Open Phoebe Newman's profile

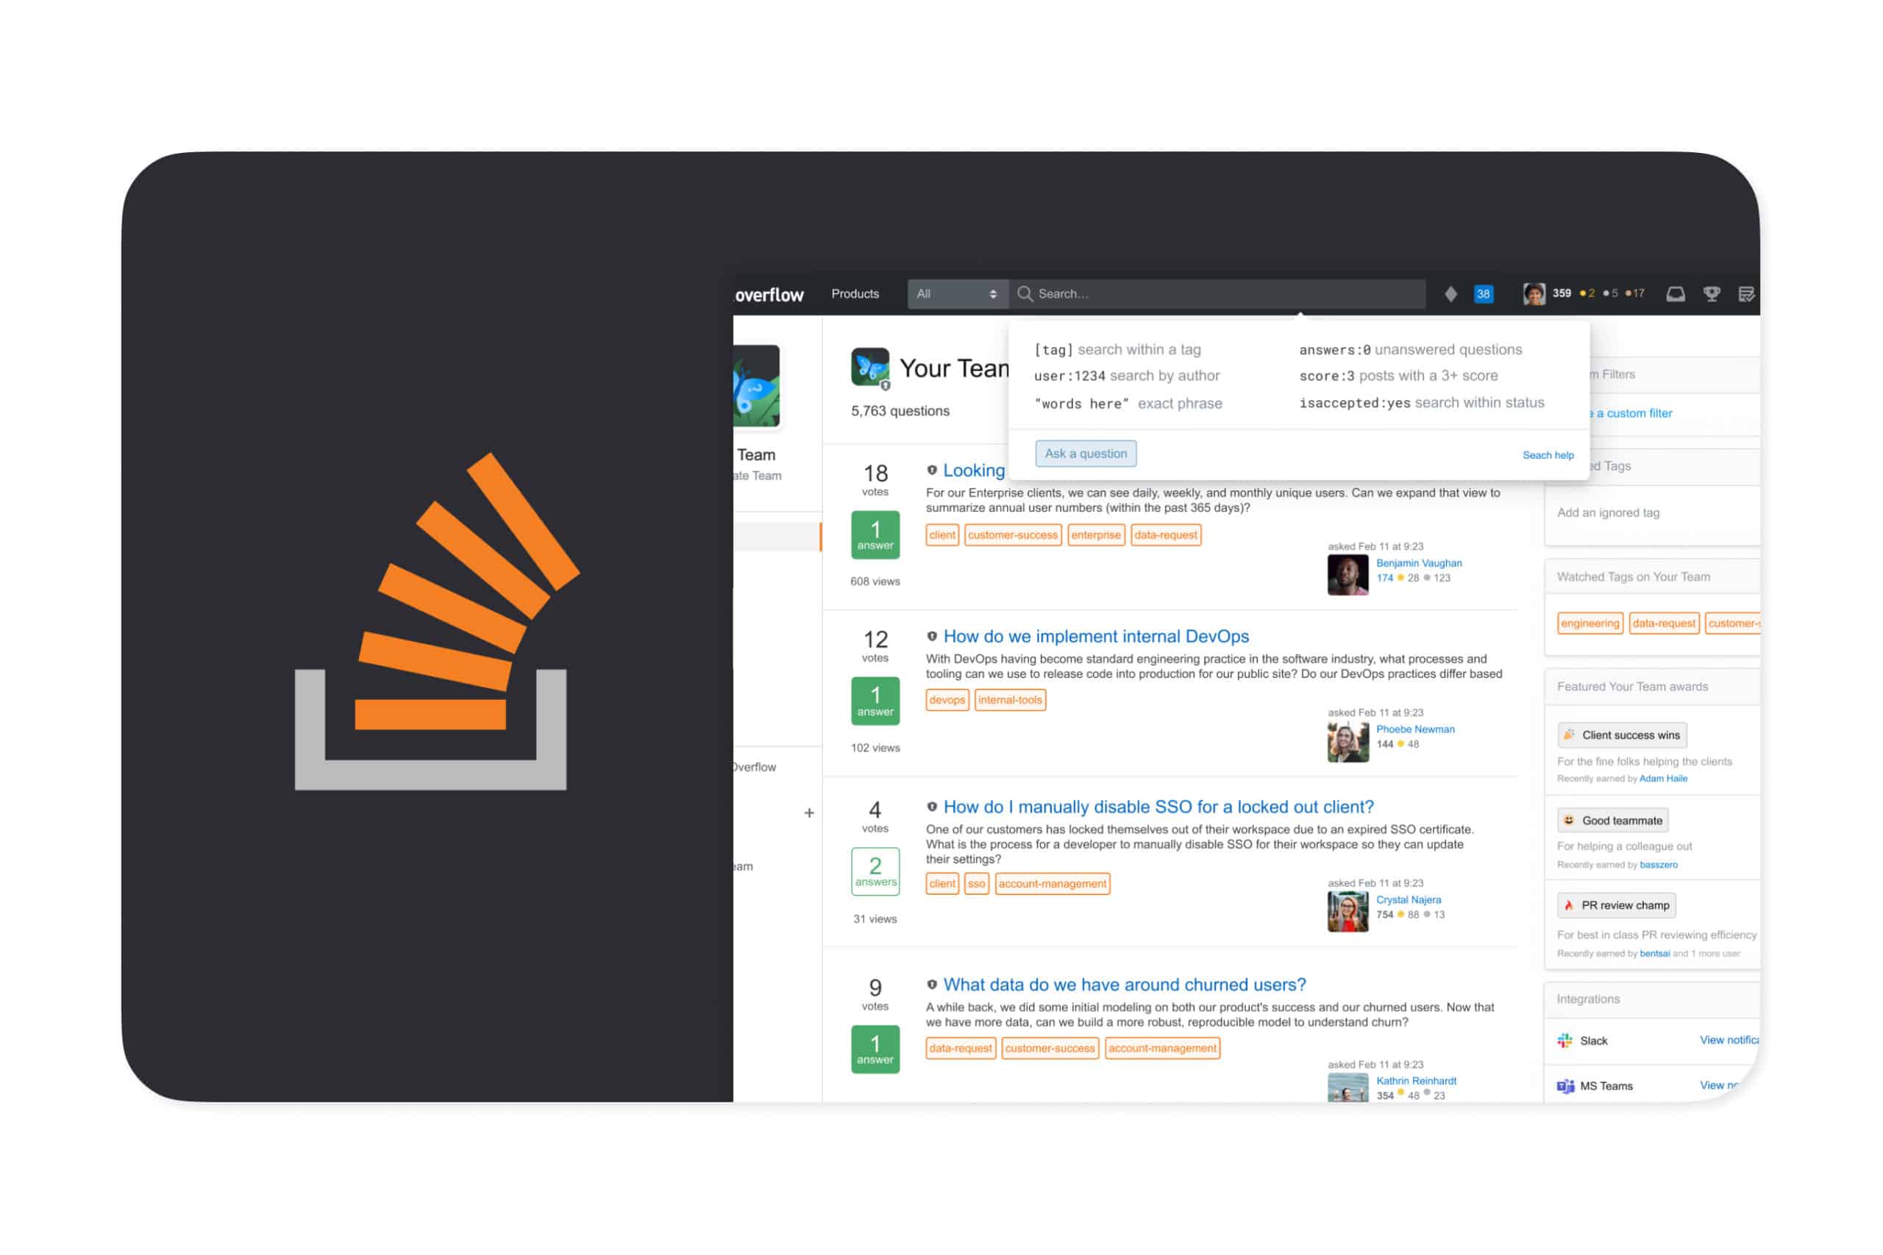pyautogui.click(x=1415, y=729)
